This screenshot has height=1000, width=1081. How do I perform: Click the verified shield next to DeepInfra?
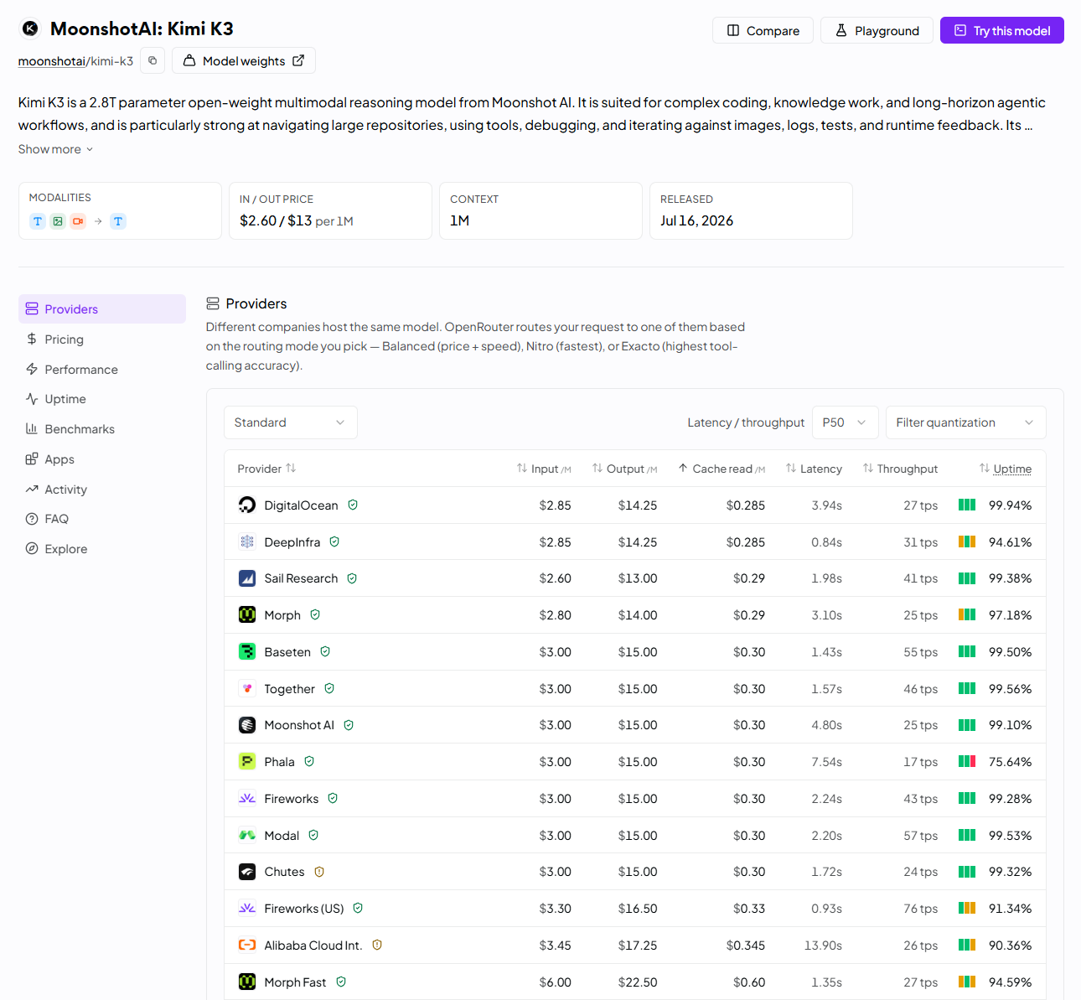tap(334, 541)
